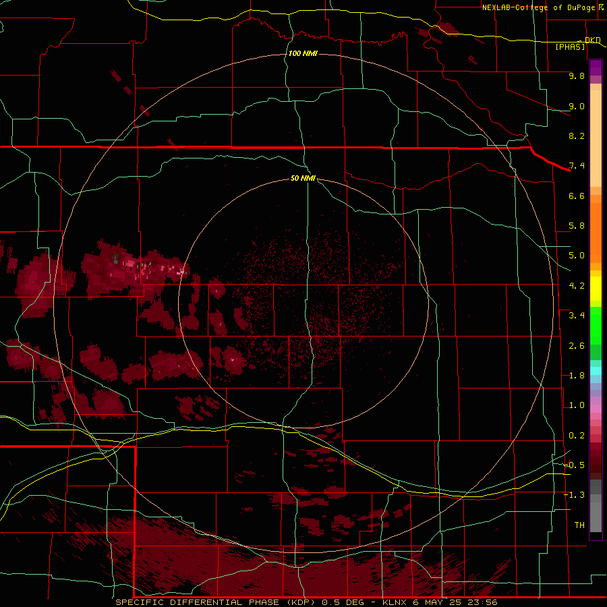Click the -1.3 scale value
The width and height of the screenshot is (607, 607).
pos(574,495)
